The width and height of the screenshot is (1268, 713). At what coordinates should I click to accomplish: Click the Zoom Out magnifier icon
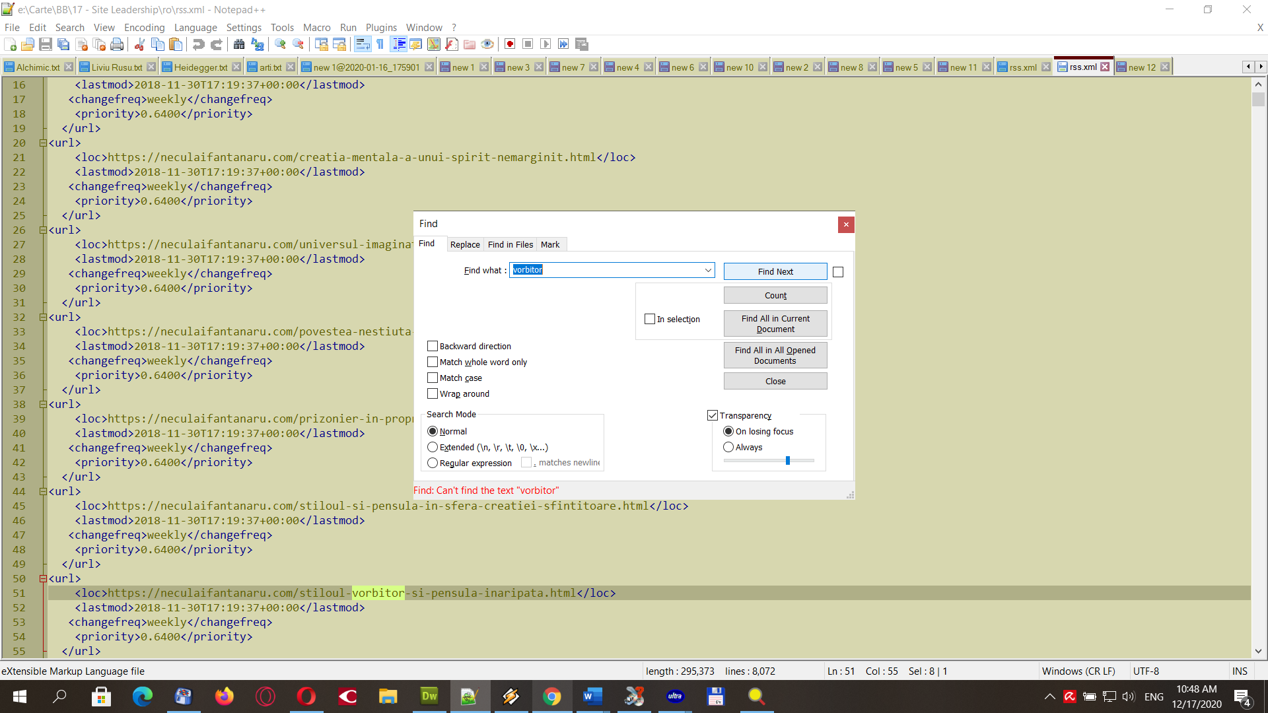point(299,44)
